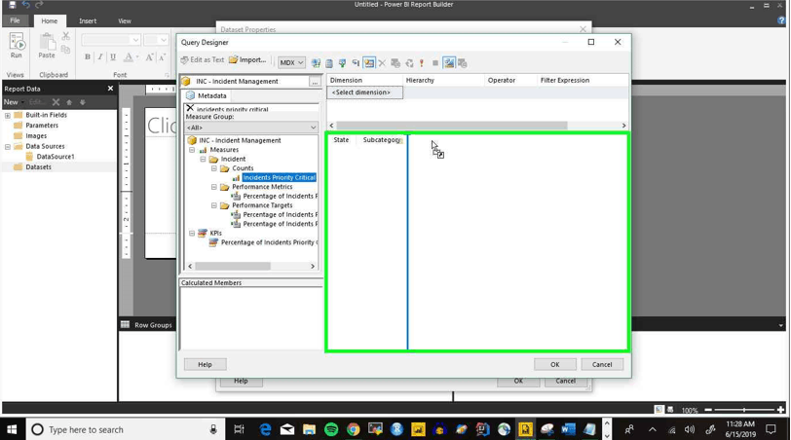
Task: Select the Incidents Priority Critical measure
Action: 279,178
